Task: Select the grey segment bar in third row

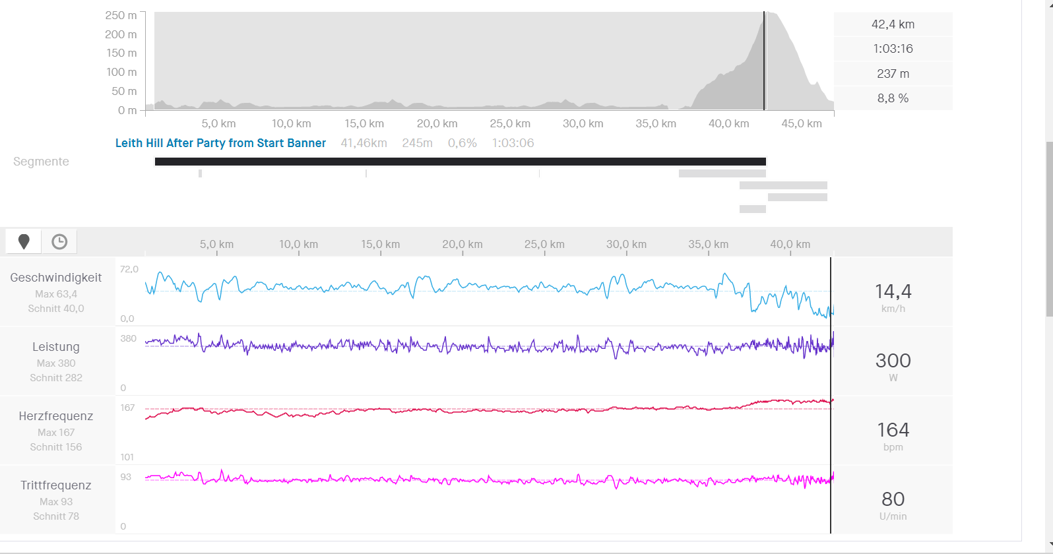Action: pyautogui.click(x=783, y=186)
